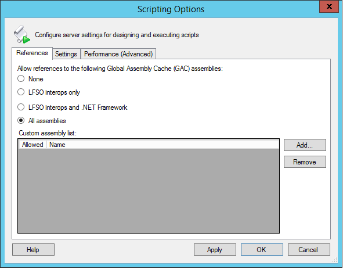
Task: Cancel the Scripting Options dialog
Action: (309, 250)
